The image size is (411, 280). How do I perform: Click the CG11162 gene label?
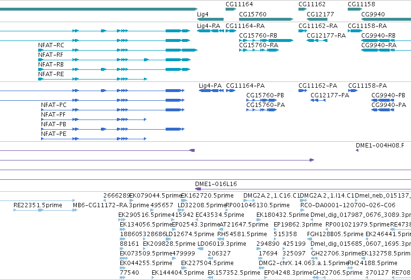[312, 4]
